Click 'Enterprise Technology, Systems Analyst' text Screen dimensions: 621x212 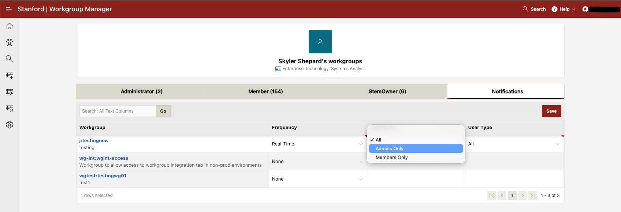coord(324,69)
